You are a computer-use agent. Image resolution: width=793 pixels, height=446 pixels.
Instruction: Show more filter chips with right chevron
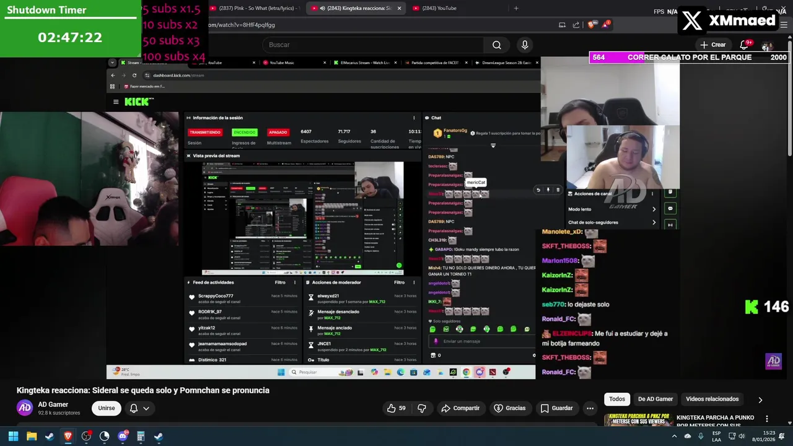click(760, 400)
